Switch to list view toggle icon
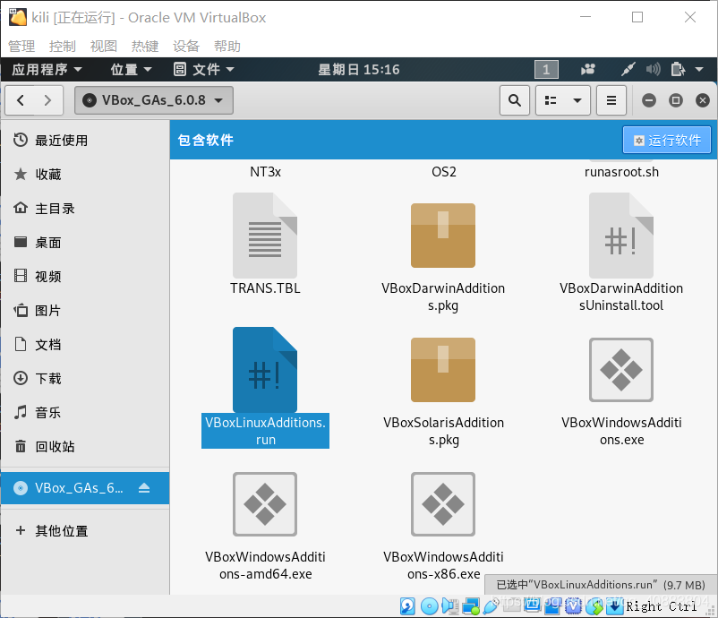This screenshot has width=718, height=618. coord(551,100)
